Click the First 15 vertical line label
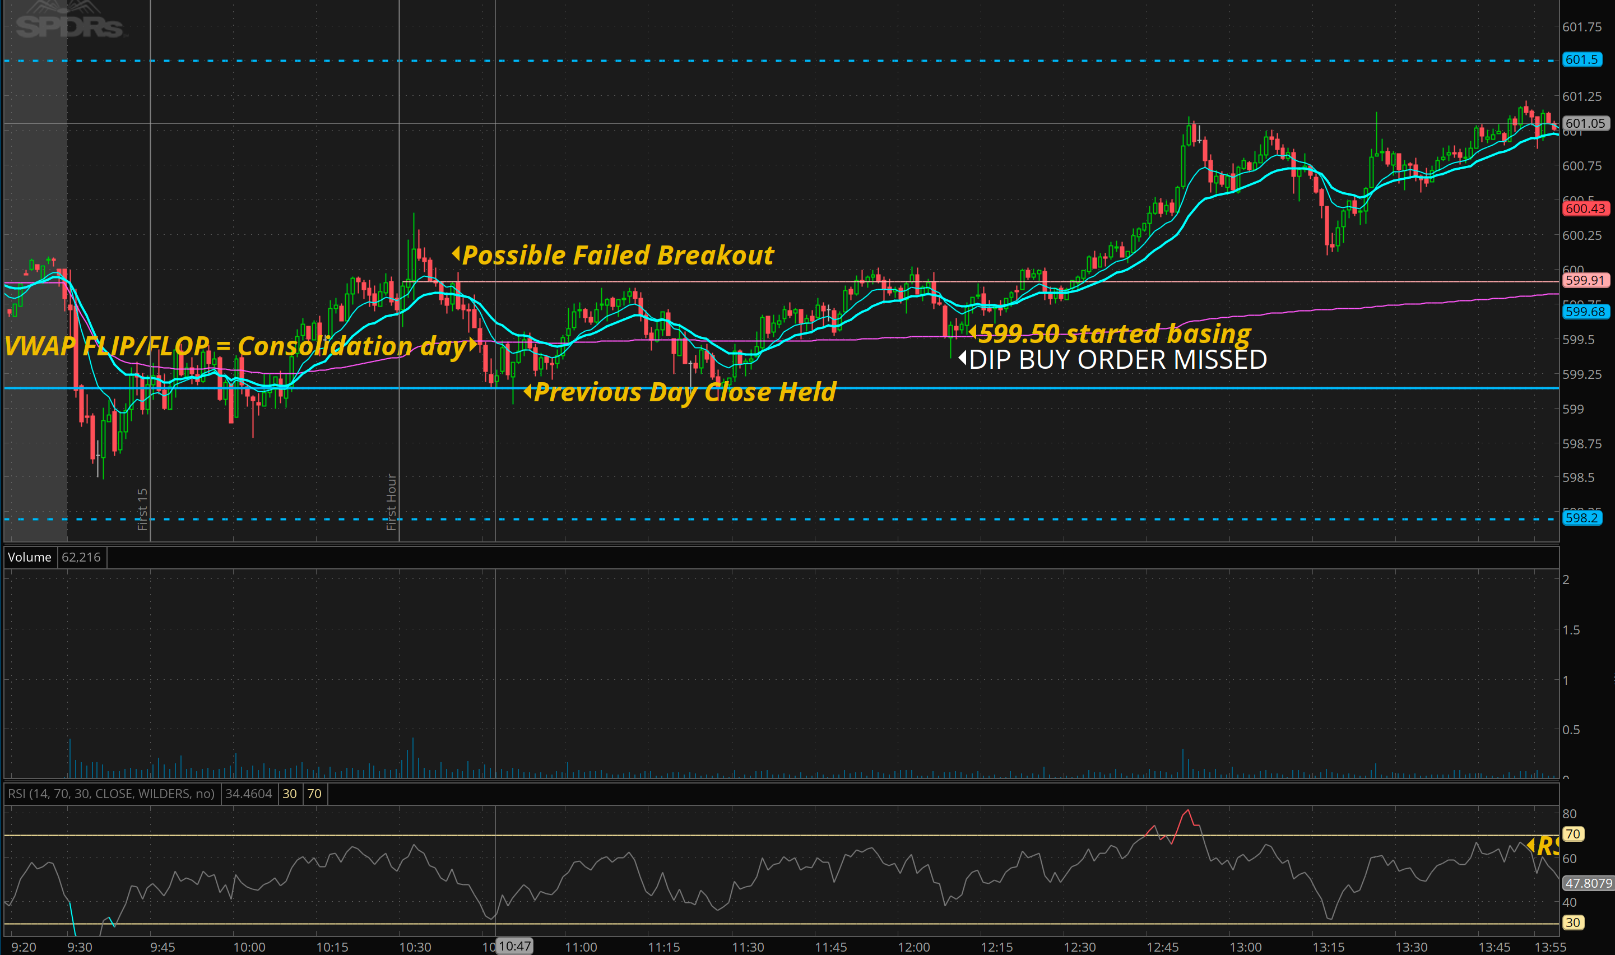The width and height of the screenshot is (1615, 955). click(142, 508)
